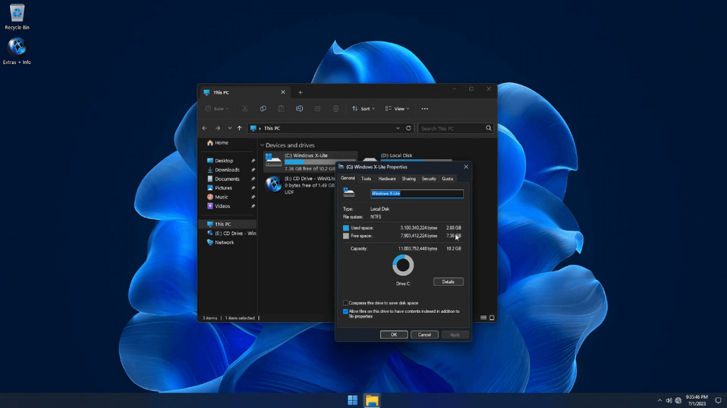Open the Hardware tab
Viewport: 727px width, 408px height.
pyautogui.click(x=387, y=179)
